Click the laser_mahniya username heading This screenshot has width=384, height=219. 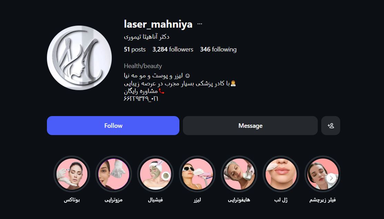click(158, 24)
